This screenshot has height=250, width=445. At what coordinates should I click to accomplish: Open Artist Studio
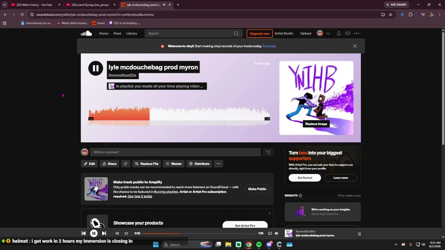click(284, 33)
